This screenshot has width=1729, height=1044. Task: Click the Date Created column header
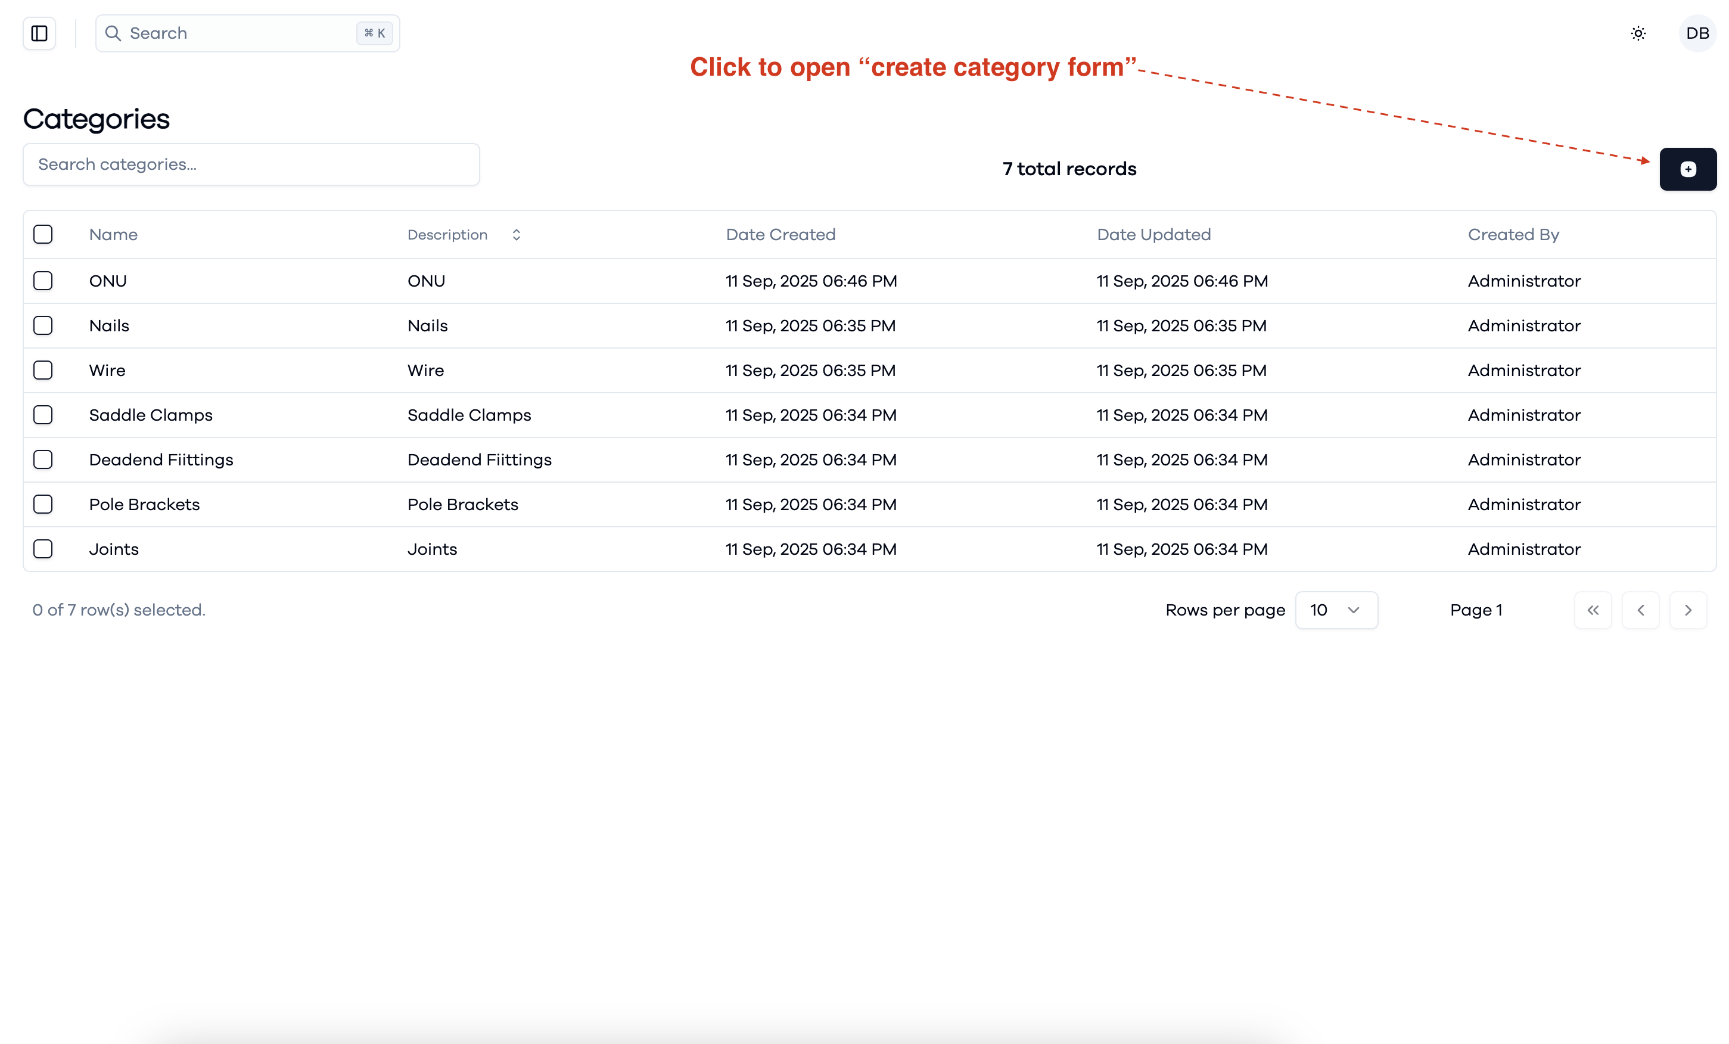780,234
